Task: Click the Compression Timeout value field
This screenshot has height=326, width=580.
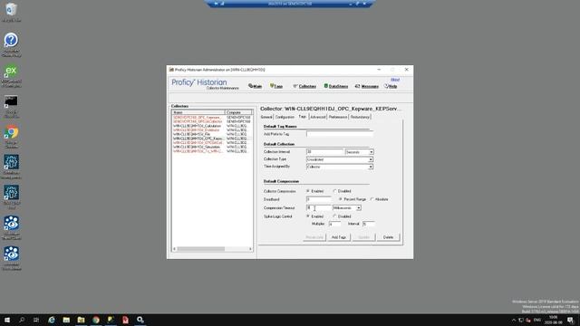Action: point(319,207)
